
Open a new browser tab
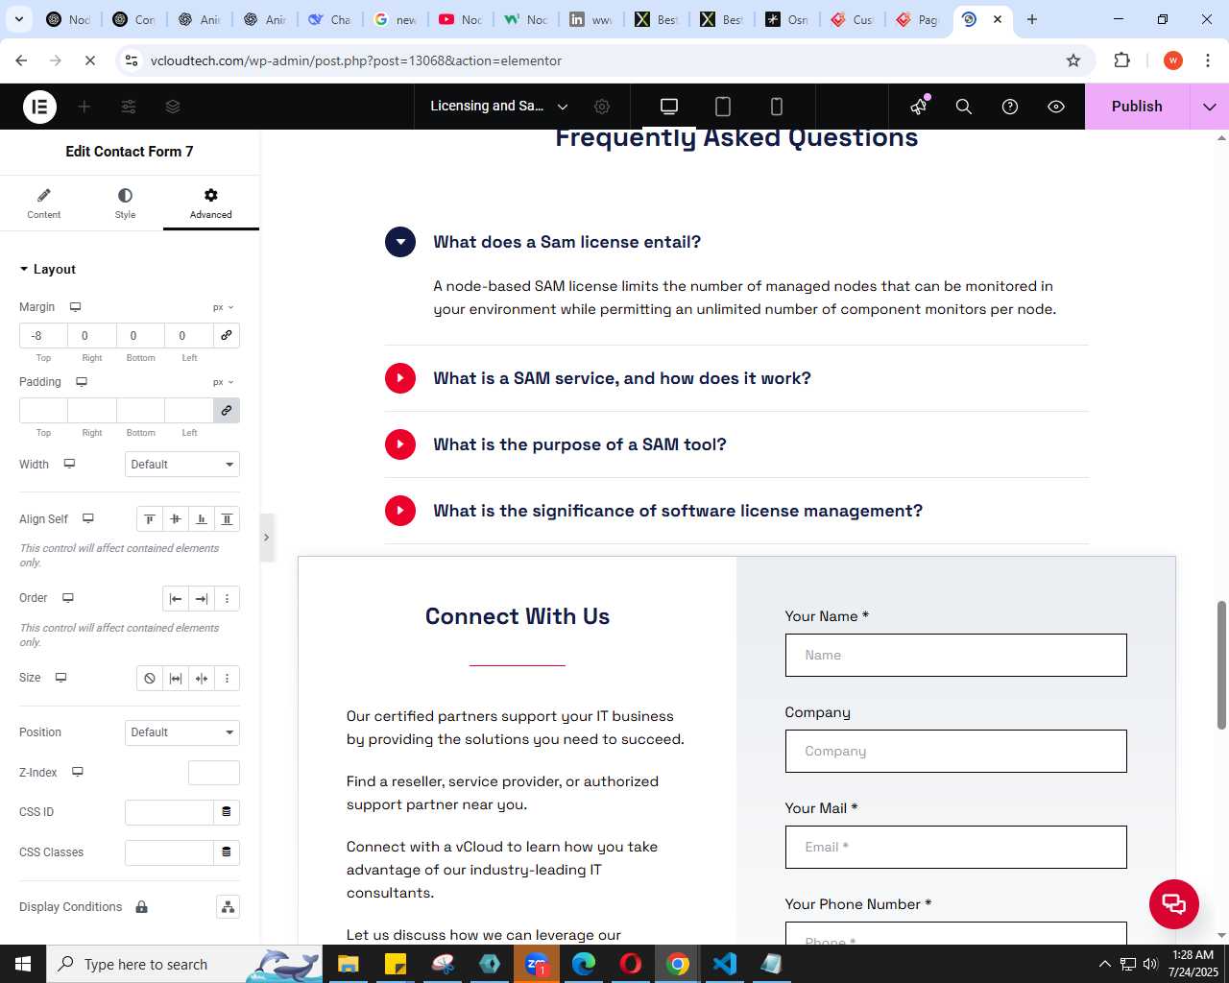1032,19
